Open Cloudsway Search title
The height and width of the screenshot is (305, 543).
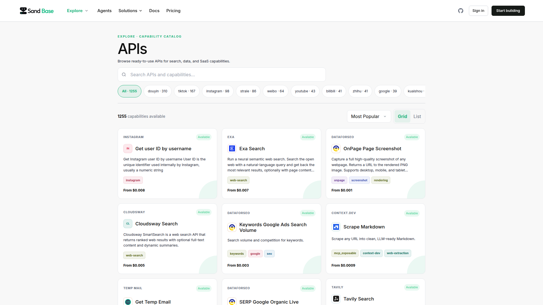156,224
